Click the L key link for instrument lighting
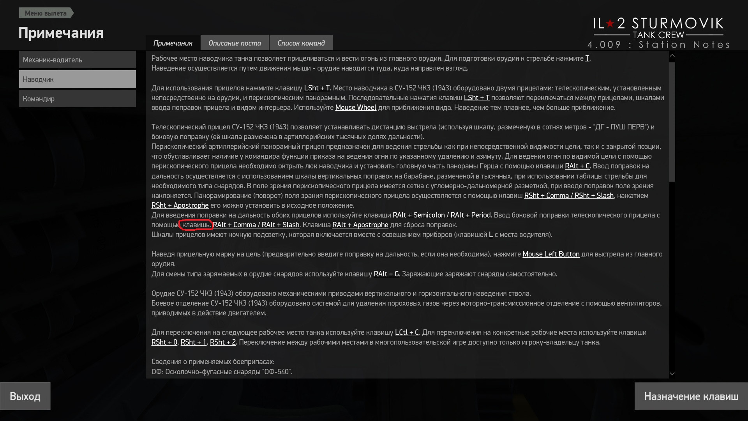Viewport: 748px width, 421px height. 491,235
